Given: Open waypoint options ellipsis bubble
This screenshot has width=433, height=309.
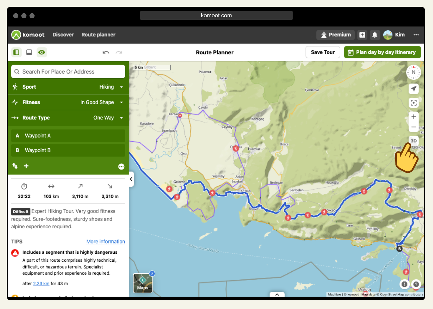Looking at the screenshot, I should 121,167.
